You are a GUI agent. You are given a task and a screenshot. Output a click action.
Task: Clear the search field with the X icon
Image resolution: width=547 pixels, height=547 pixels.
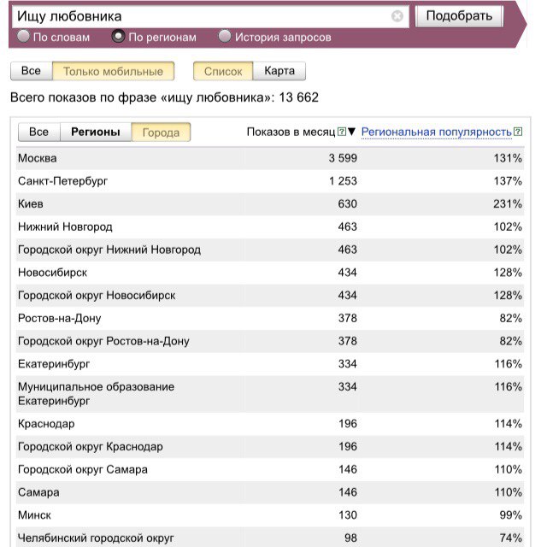tap(397, 16)
